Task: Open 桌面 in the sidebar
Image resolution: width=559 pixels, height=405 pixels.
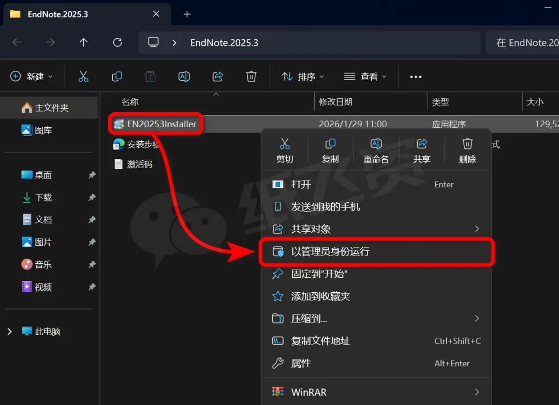Action: [43, 175]
